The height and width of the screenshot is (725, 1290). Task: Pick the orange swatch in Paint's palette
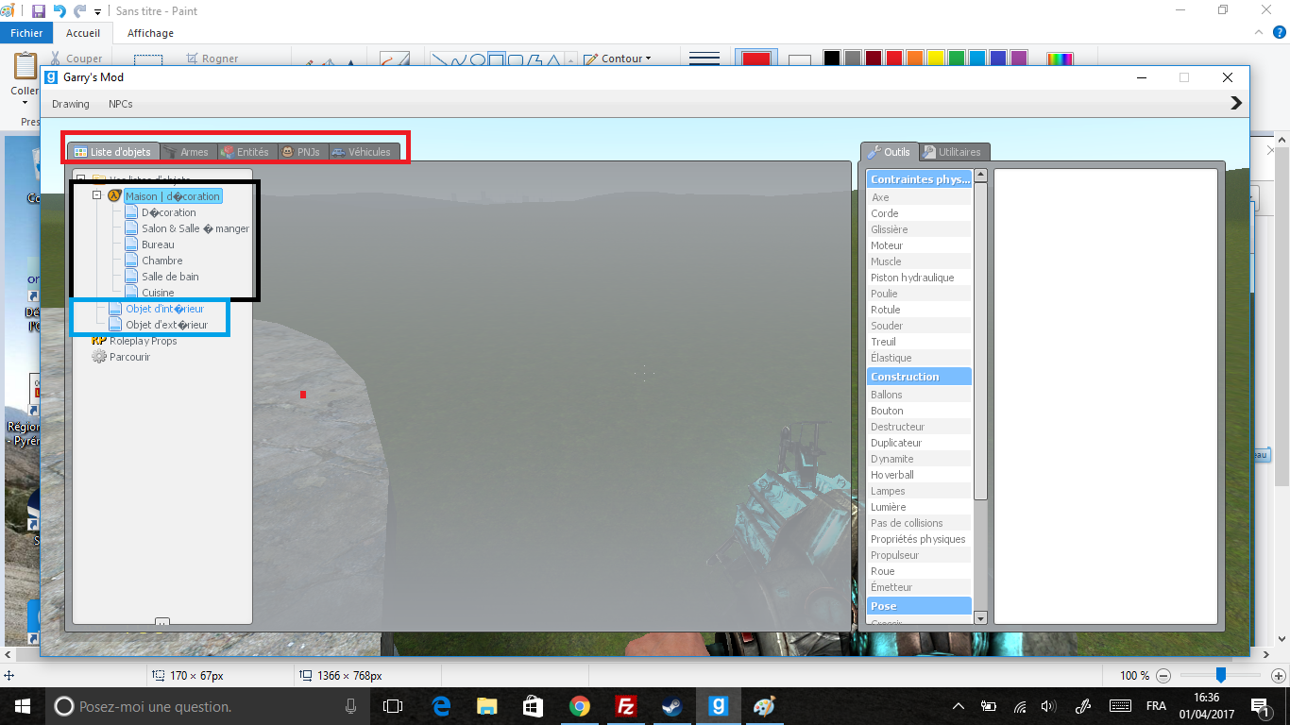click(x=914, y=59)
